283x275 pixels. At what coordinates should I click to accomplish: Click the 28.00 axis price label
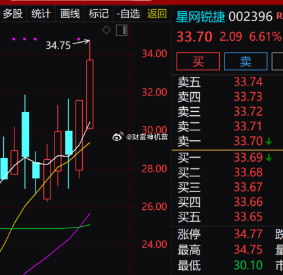pos(154,168)
